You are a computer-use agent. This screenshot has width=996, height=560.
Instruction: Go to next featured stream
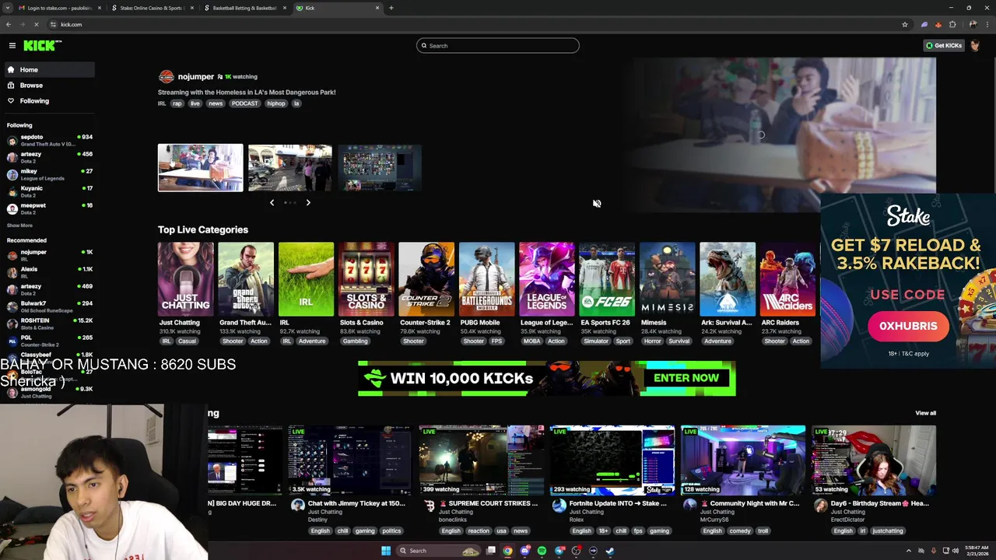[x=308, y=203]
